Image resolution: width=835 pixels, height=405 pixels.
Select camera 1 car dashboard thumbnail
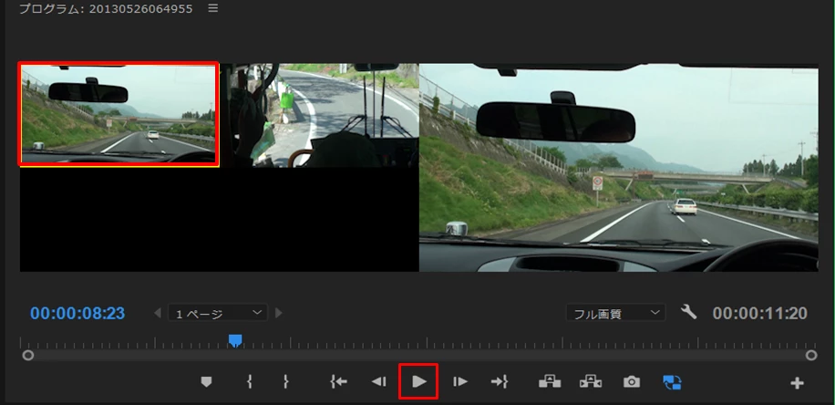pos(119,113)
